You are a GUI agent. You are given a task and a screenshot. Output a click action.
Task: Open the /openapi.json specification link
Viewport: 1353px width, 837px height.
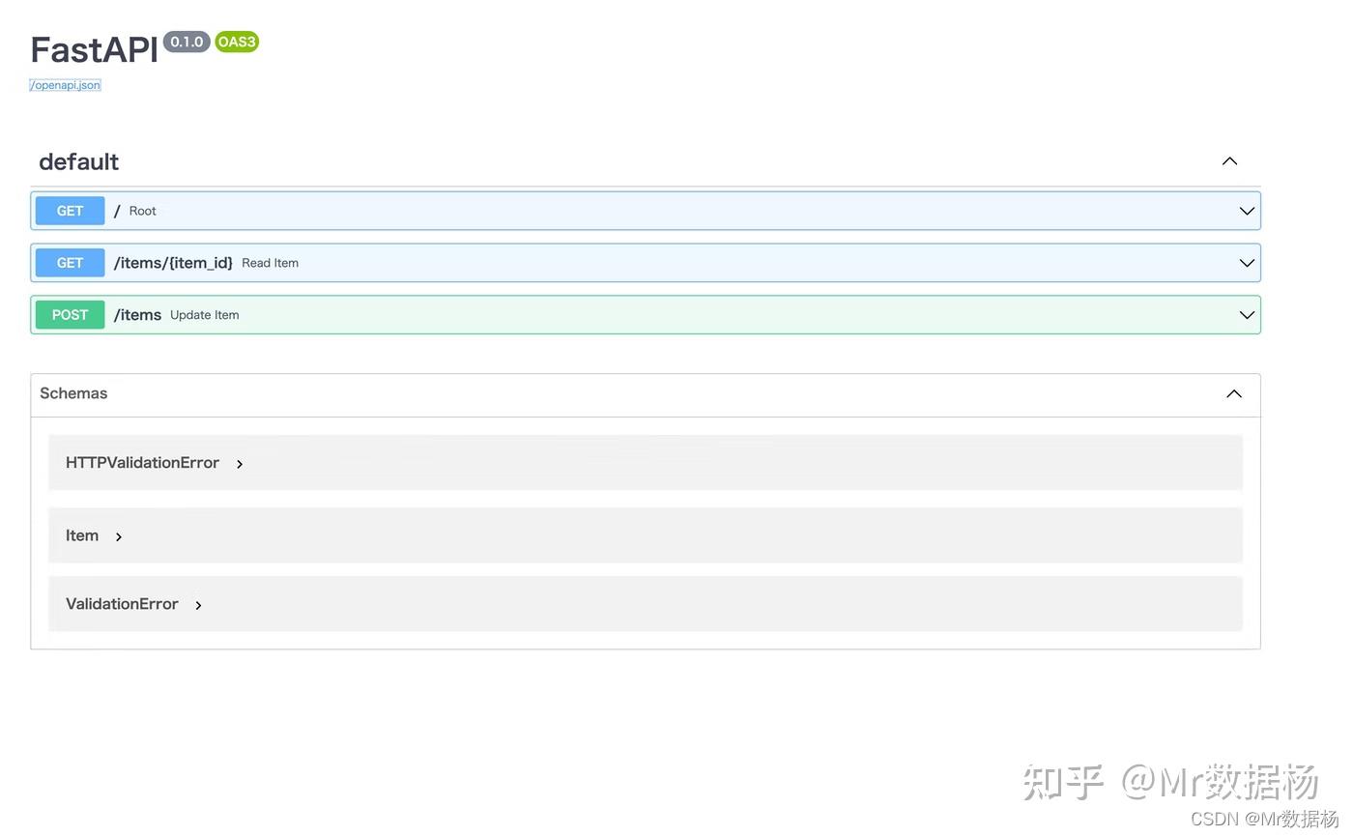pyautogui.click(x=64, y=84)
